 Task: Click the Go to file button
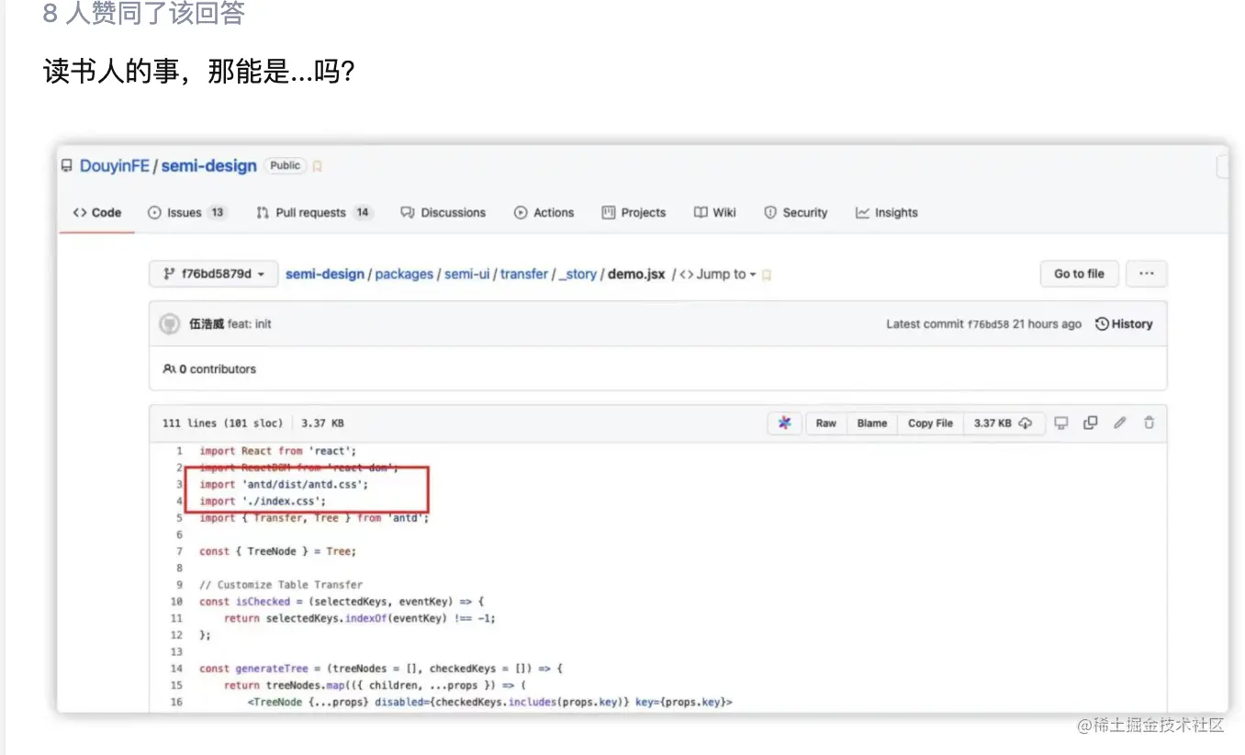pyautogui.click(x=1079, y=274)
